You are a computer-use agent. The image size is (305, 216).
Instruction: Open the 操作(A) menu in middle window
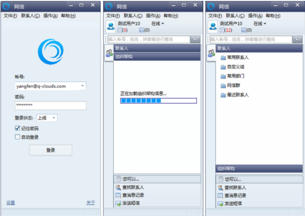[x=153, y=16]
